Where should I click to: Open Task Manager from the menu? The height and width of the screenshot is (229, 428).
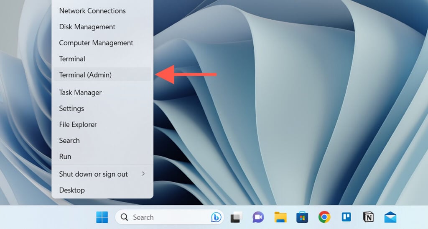point(102,93)
